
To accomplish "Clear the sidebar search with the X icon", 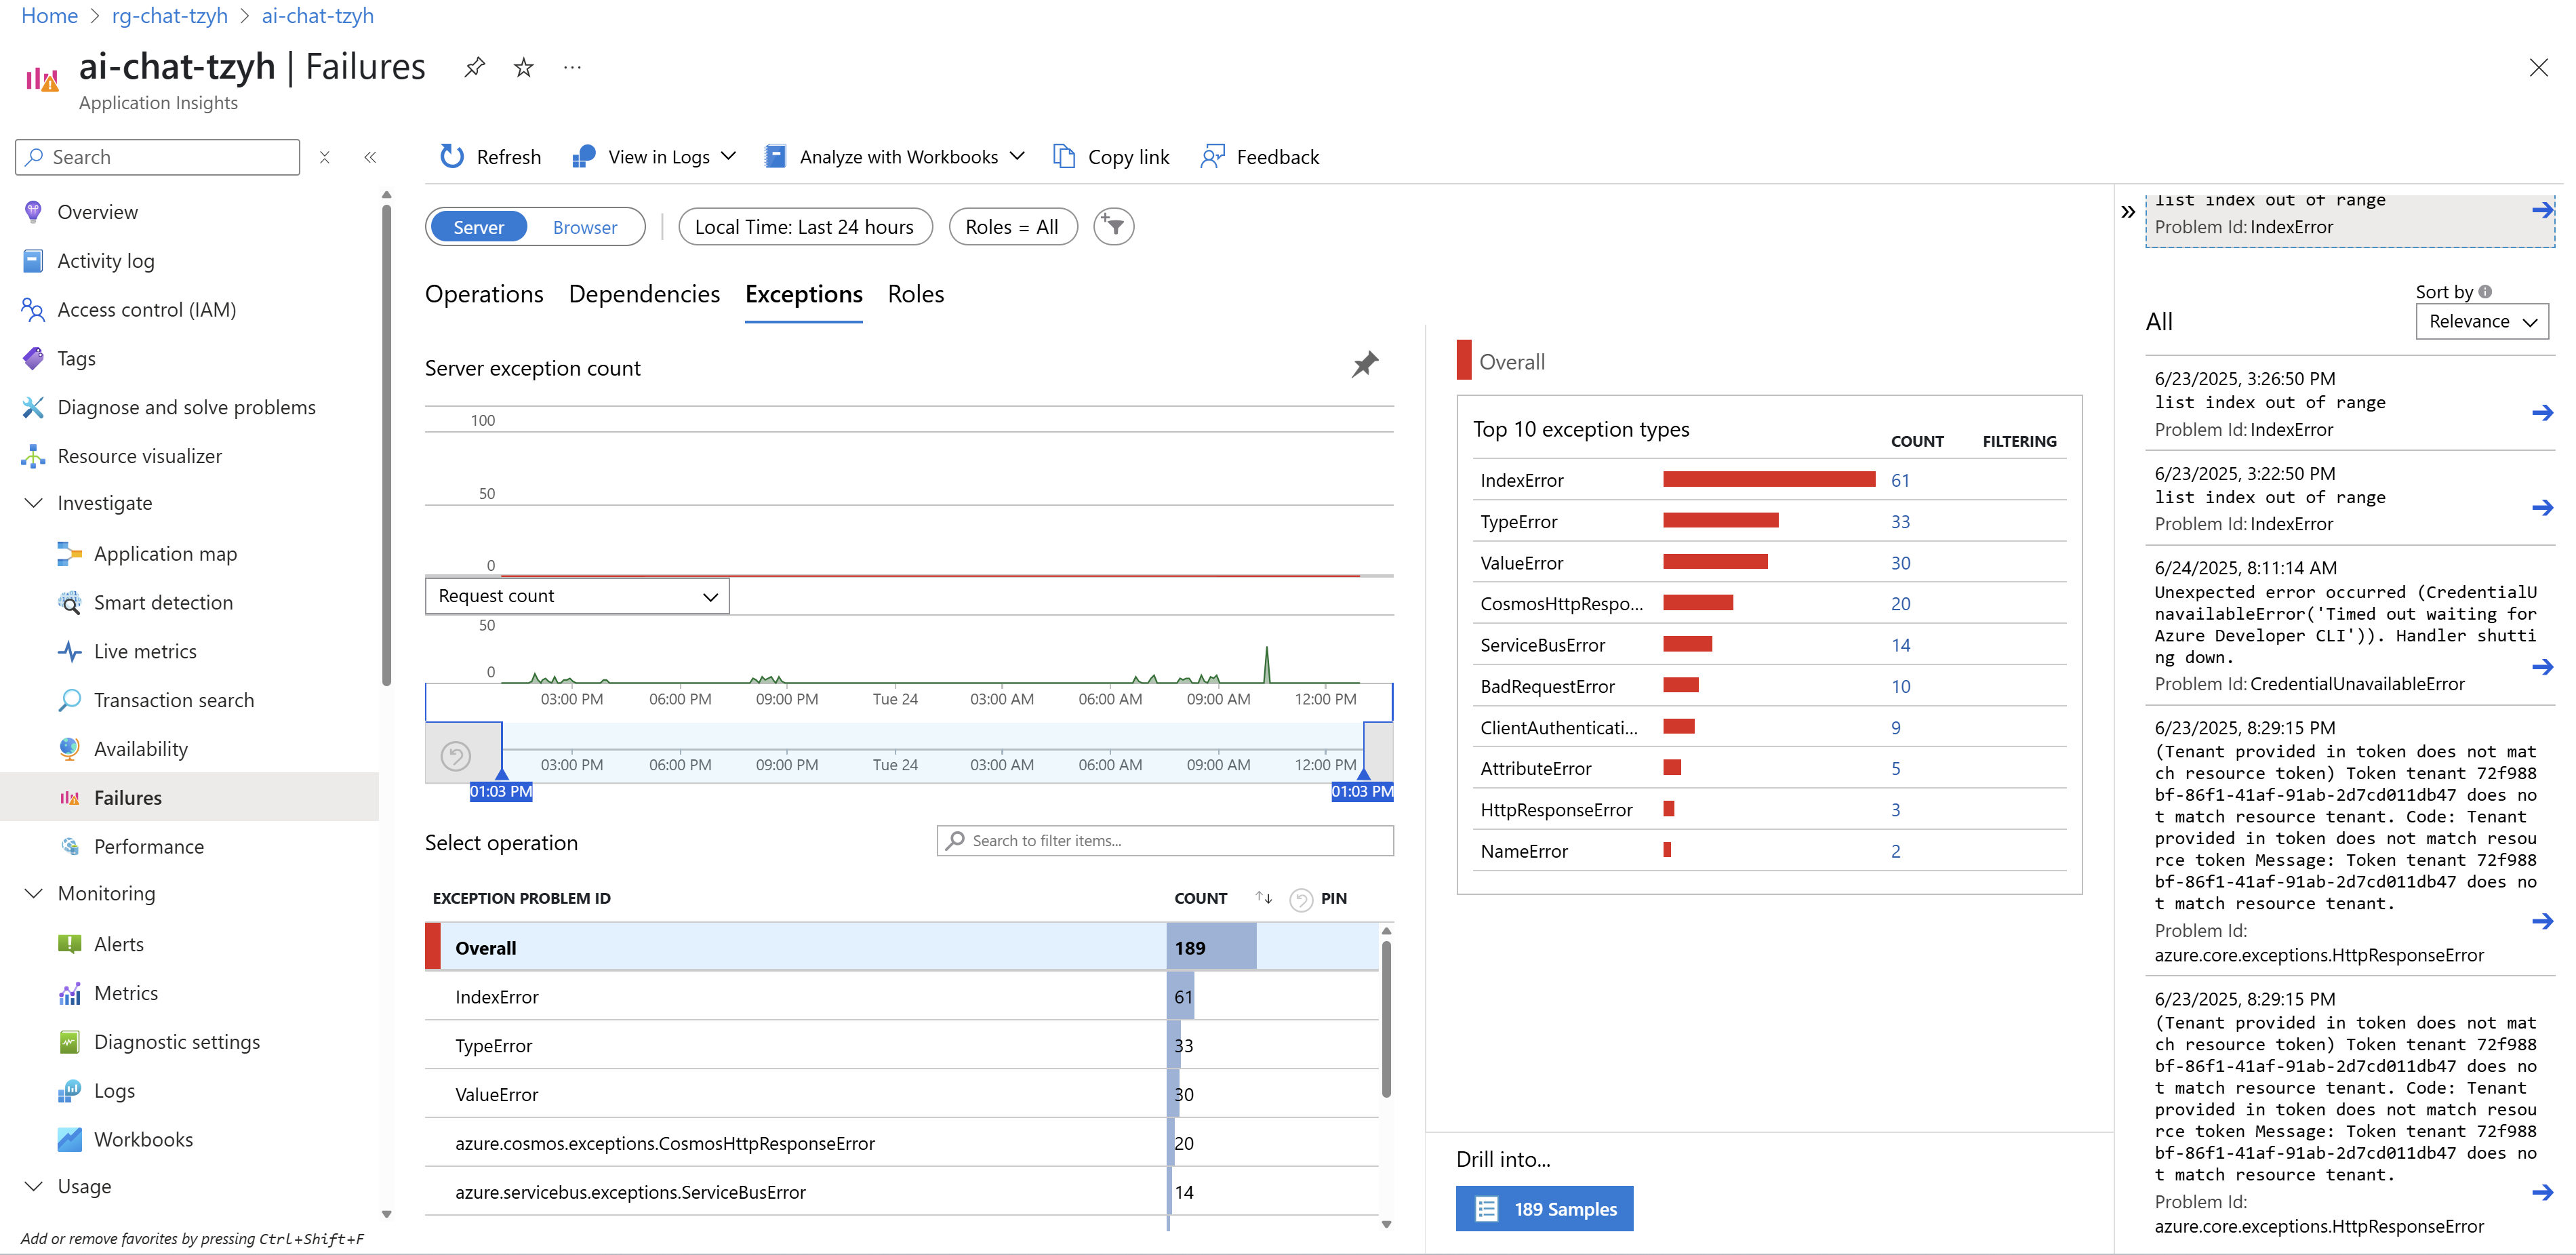I will pos(324,157).
